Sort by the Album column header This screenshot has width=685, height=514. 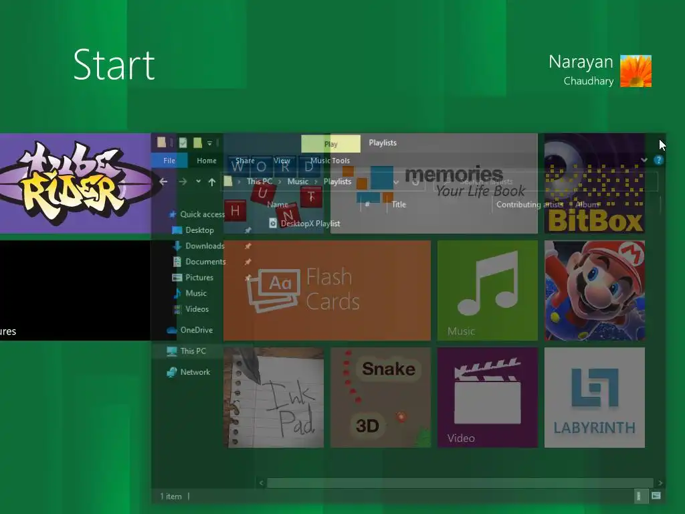coord(587,205)
